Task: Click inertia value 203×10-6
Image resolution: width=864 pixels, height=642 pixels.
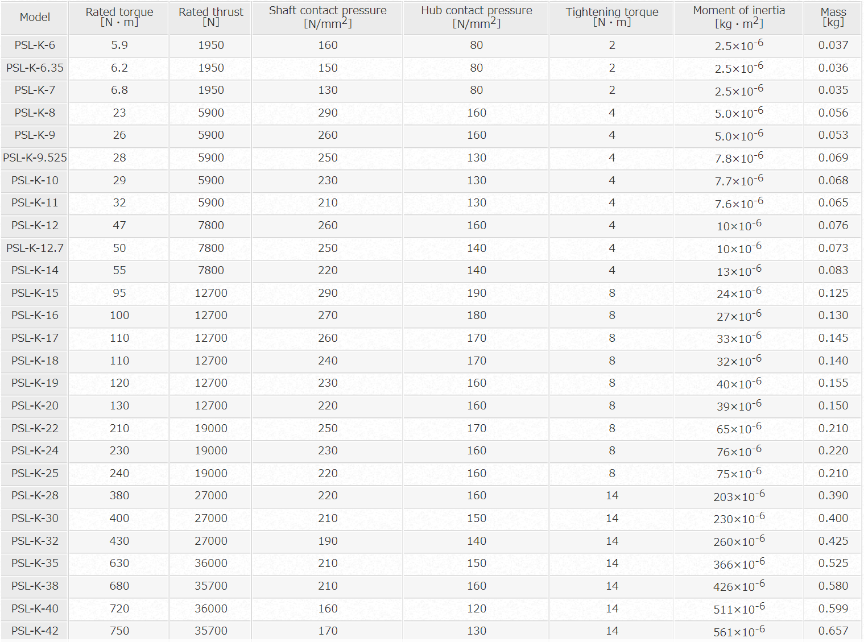Action: [x=739, y=496]
